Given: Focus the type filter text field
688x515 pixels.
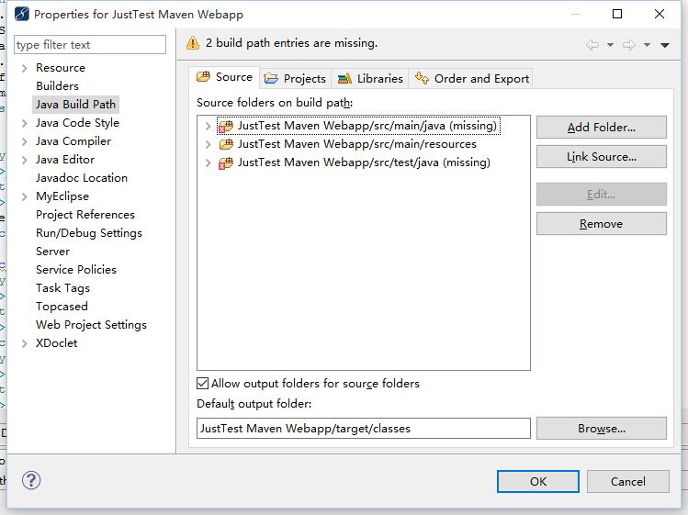Looking at the screenshot, I should click(90, 45).
